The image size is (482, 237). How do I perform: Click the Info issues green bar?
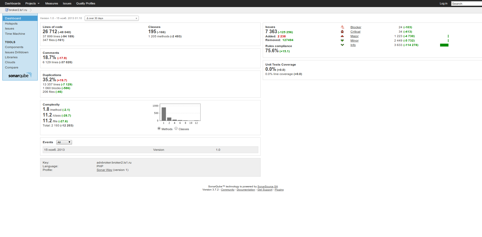point(444,45)
